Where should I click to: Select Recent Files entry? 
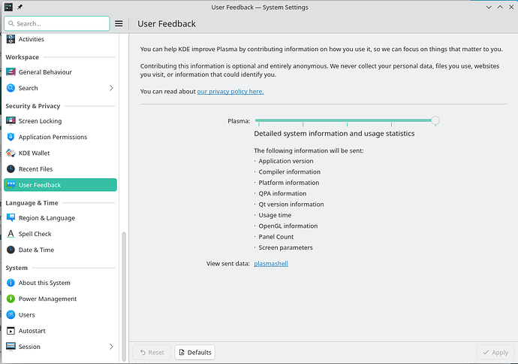pyautogui.click(x=60, y=168)
